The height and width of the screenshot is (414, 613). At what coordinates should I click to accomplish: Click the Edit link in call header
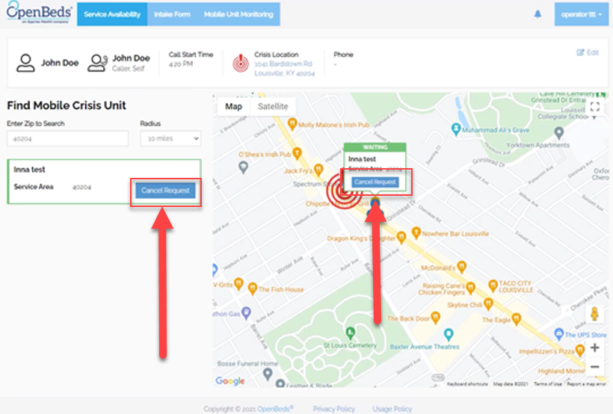[588, 53]
